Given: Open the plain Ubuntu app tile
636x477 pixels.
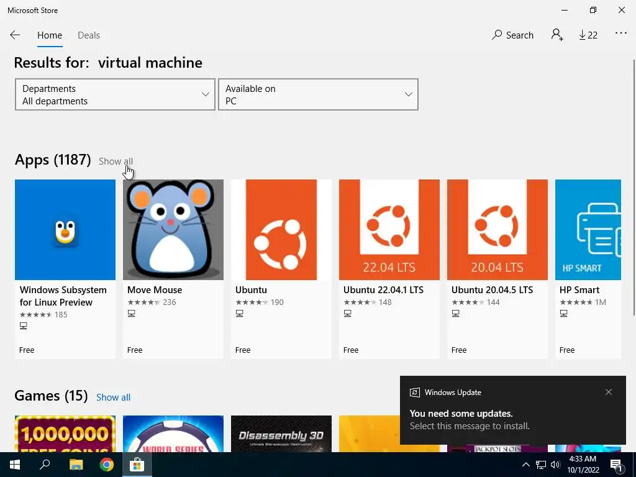Looking at the screenshot, I should click(281, 269).
